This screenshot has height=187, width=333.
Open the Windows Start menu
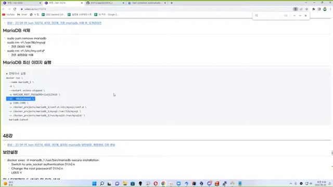tap(94, 183)
